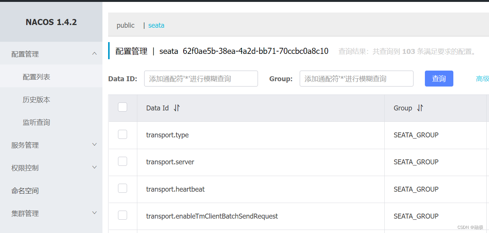This screenshot has width=489, height=233.
Task: Open the 命名空间 page
Action: click(x=25, y=190)
